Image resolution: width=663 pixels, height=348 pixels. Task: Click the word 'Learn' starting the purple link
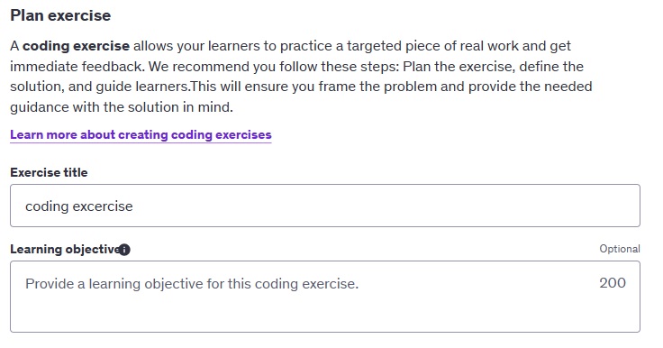point(27,134)
